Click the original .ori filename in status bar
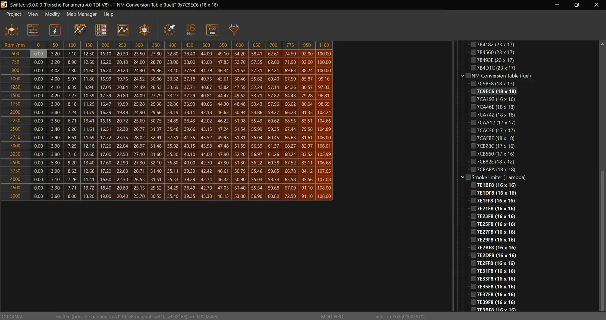 pos(137,317)
